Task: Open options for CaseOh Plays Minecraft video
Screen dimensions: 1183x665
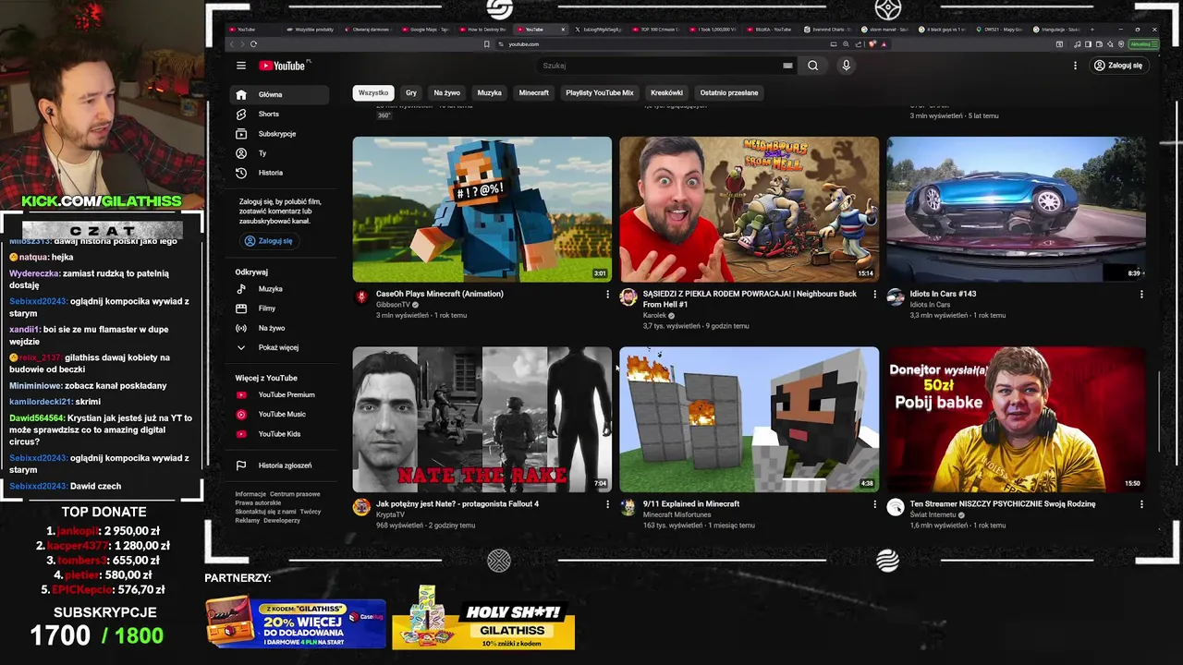Action: 607,295
